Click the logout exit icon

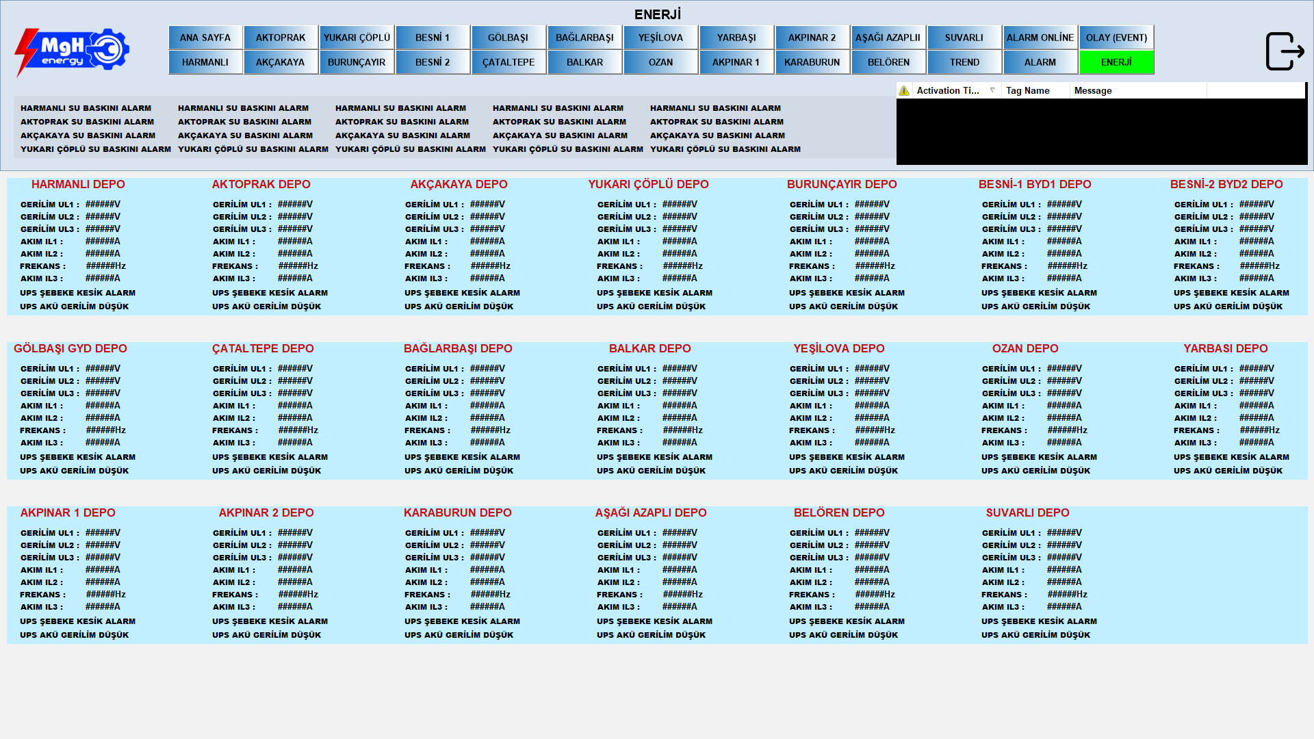(x=1284, y=51)
